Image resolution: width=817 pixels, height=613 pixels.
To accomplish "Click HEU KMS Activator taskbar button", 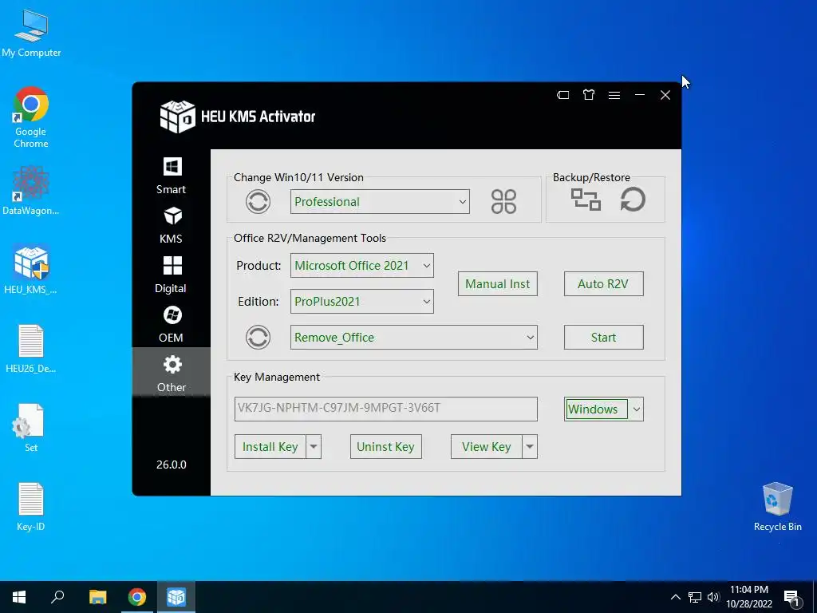I will tap(176, 597).
